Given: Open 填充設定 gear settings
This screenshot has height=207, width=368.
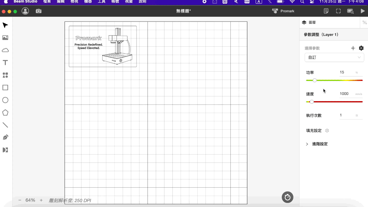Looking at the screenshot, I should [327, 131].
